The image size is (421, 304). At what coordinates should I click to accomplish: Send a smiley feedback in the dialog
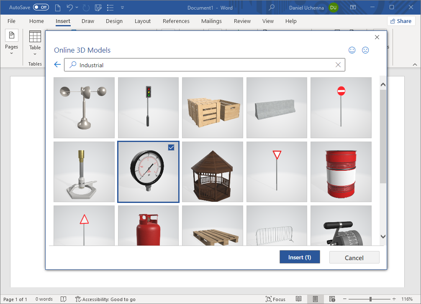(352, 50)
